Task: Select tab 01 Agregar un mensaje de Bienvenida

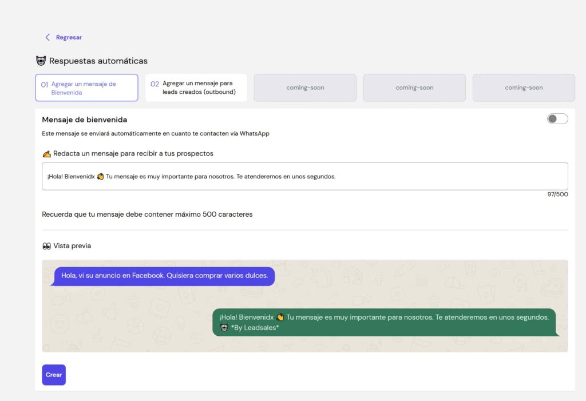Action: (87, 88)
